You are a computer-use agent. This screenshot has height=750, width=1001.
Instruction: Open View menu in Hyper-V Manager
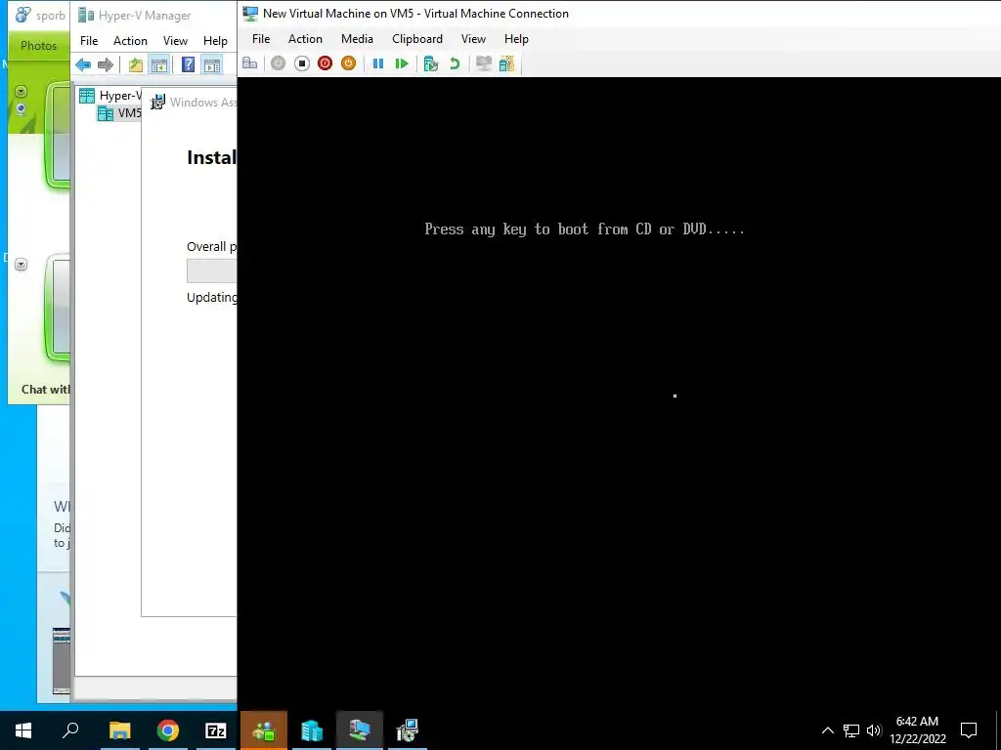(x=175, y=41)
